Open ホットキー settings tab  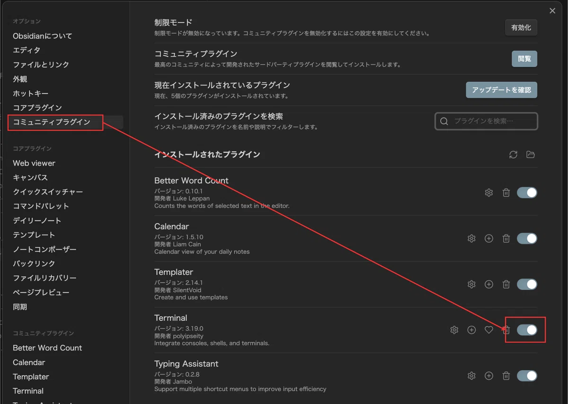[x=31, y=93]
